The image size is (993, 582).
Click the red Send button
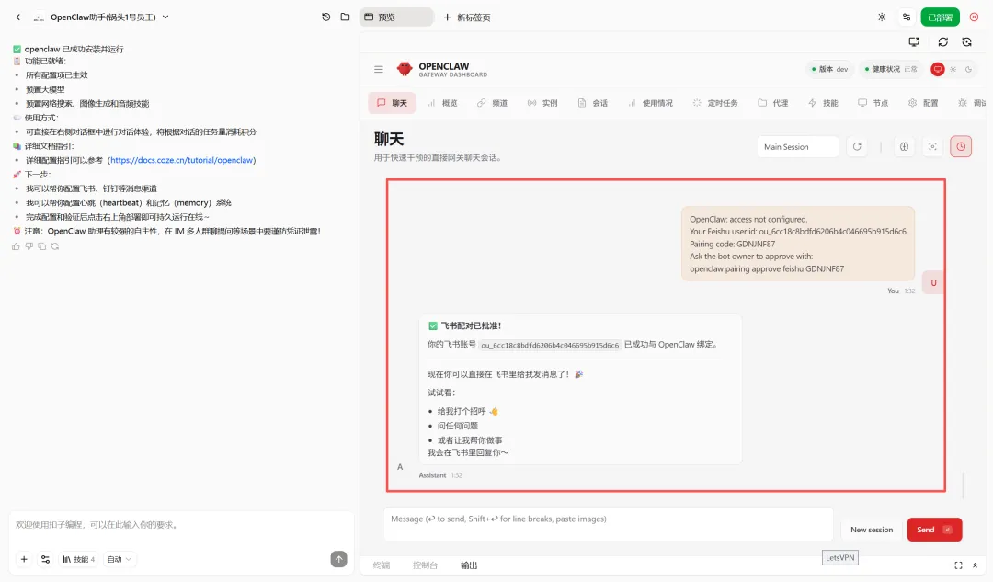point(934,530)
